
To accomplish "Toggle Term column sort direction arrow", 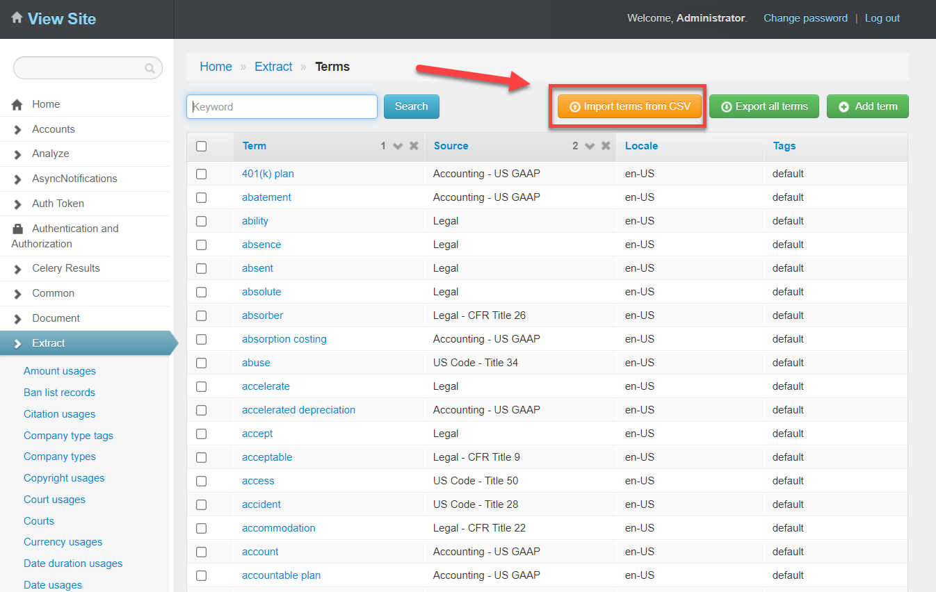I will pyautogui.click(x=398, y=146).
